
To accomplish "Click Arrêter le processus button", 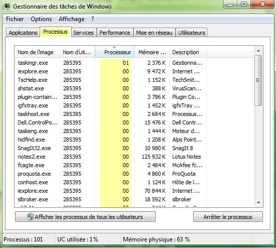I will pyautogui.click(x=228, y=217).
